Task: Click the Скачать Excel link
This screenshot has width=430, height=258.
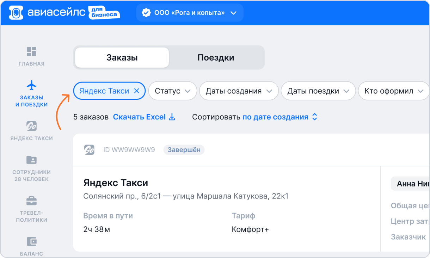Action: point(139,117)
